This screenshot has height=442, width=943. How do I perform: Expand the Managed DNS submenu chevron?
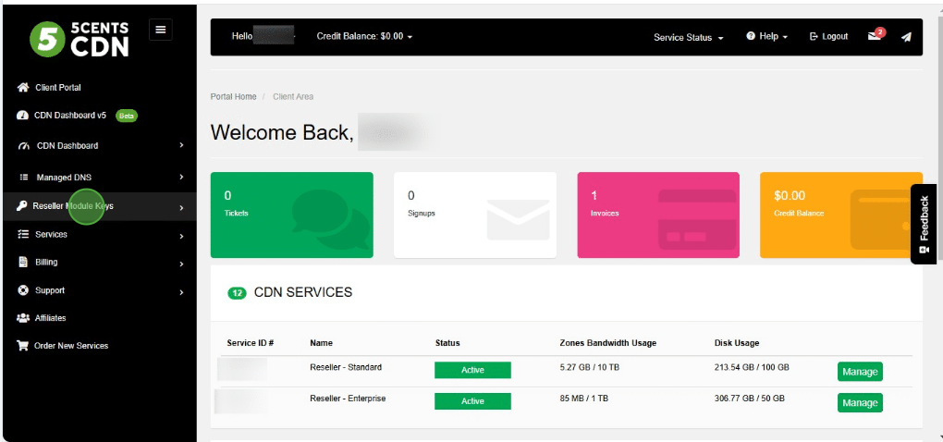[x=181, y=177]
